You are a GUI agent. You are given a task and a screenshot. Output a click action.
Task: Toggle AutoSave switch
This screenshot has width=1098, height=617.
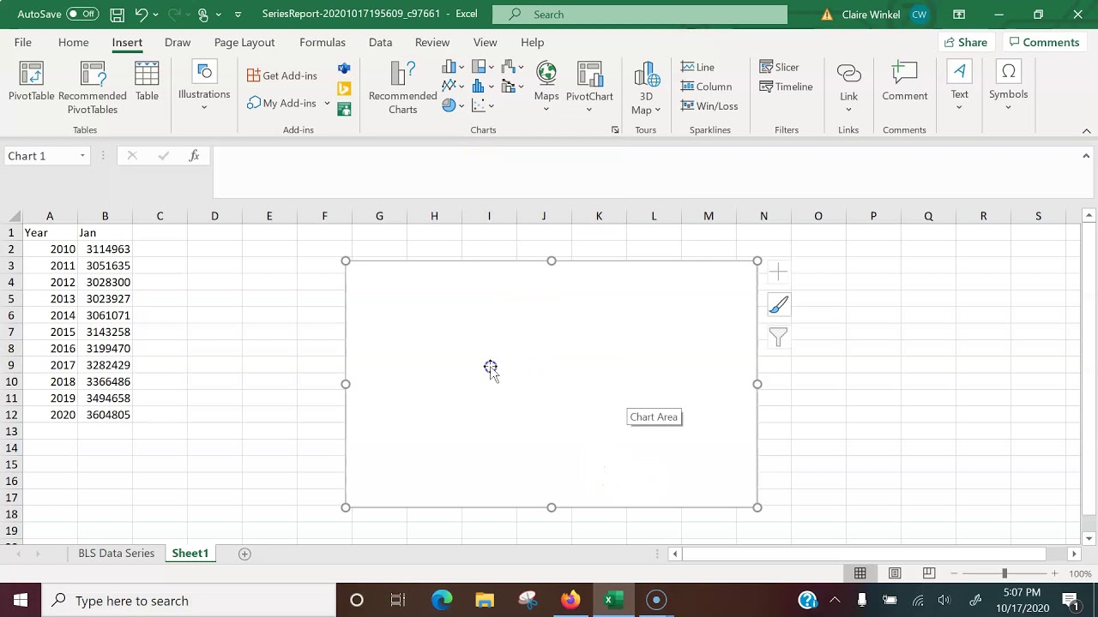click(x=82, y=15)
